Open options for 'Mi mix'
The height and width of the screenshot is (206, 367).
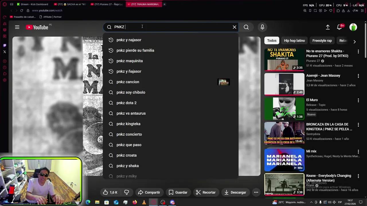click(358, 152)
